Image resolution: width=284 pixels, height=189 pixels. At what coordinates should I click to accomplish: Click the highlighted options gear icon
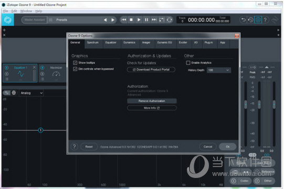(x=258, y=20)
